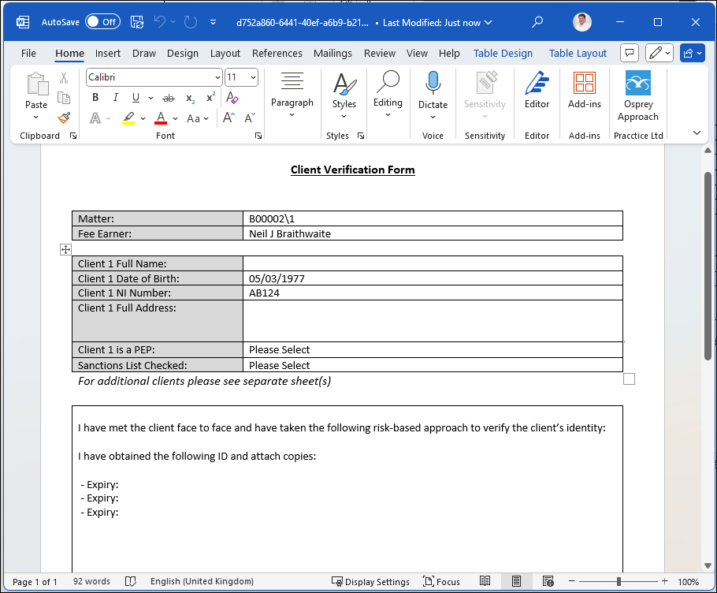
Task: Expand the underline style options
Action: (x=150, y=98)
